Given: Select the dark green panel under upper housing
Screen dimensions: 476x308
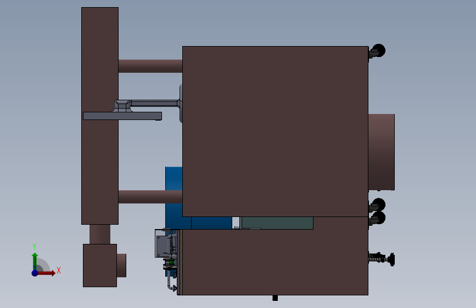Looking at the screenshot, I should point(277,223).
